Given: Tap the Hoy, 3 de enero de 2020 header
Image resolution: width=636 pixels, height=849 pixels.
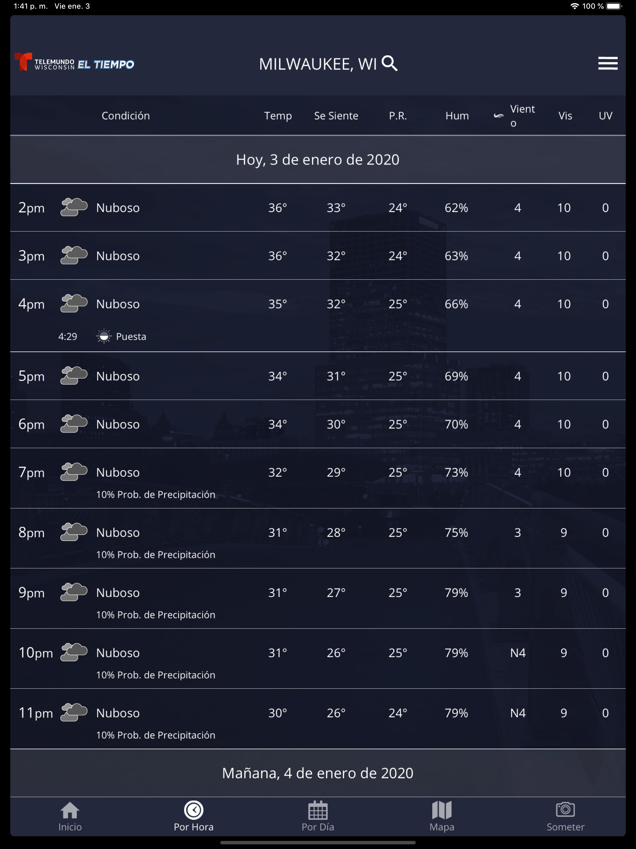Looking at the screenshot, I should [x=318, y=159].
